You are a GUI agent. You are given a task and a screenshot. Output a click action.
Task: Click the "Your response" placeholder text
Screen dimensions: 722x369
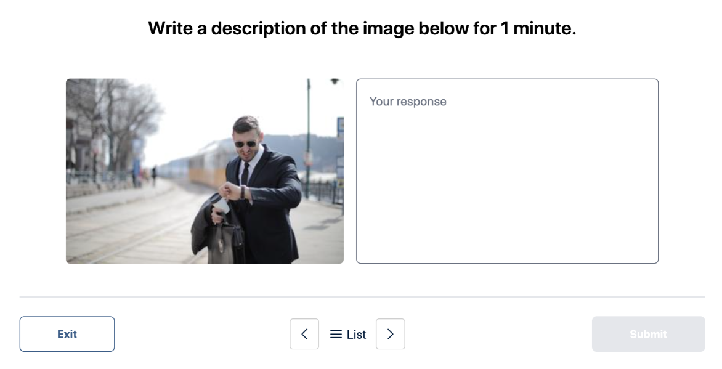coord(408,102)
